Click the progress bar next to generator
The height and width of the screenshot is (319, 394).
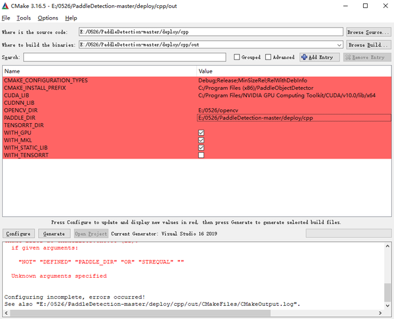(x=349, y=233)
